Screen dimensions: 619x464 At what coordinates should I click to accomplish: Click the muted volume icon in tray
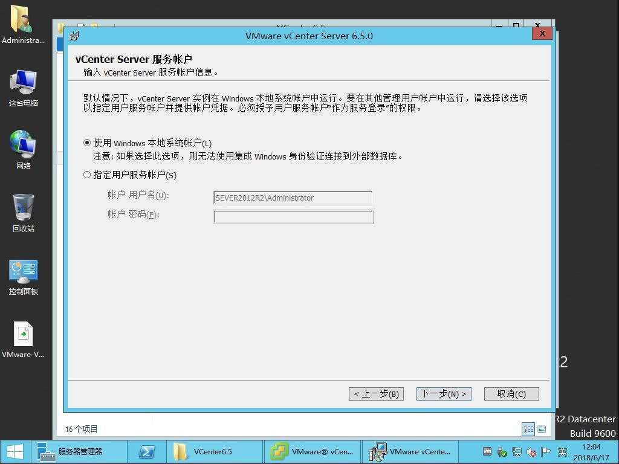pyautogui.click(x=531, y=451)
